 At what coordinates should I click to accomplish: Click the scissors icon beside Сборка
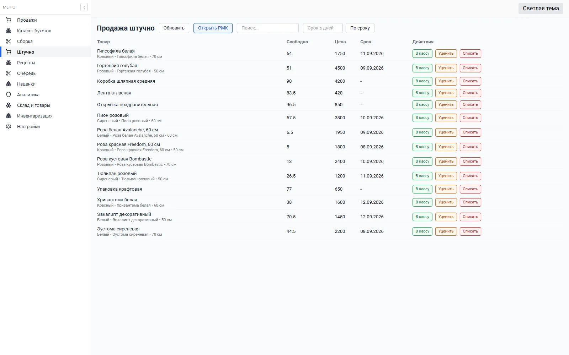[9, 41]
